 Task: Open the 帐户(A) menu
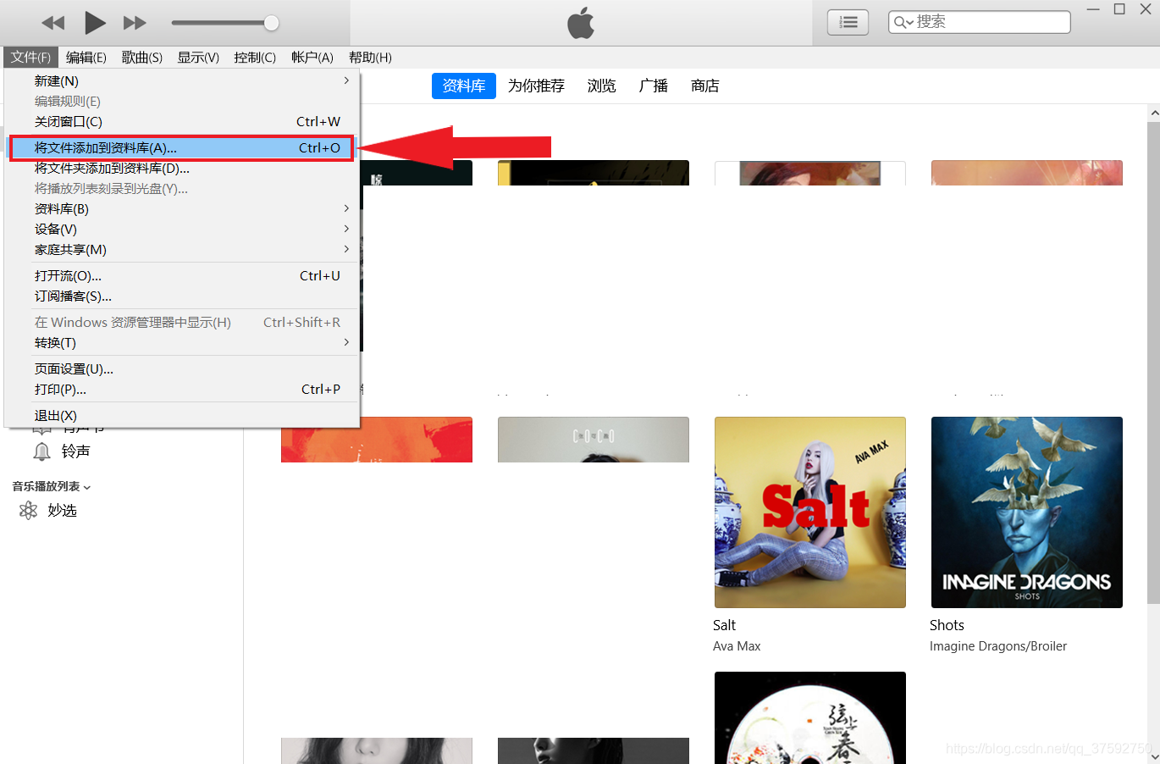pyautogui.click(x=312, y=57)
